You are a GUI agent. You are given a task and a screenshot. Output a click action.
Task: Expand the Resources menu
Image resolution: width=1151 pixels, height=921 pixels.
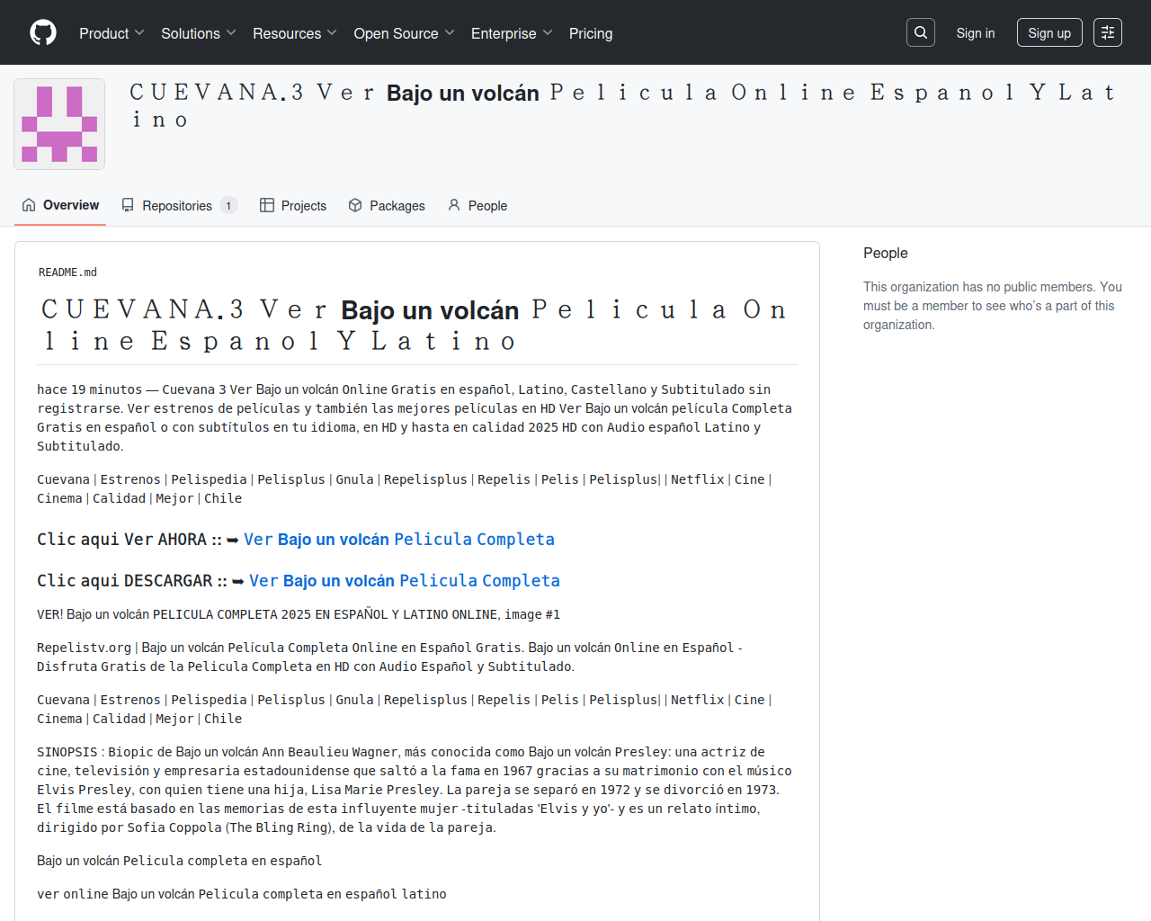[295, 33]
